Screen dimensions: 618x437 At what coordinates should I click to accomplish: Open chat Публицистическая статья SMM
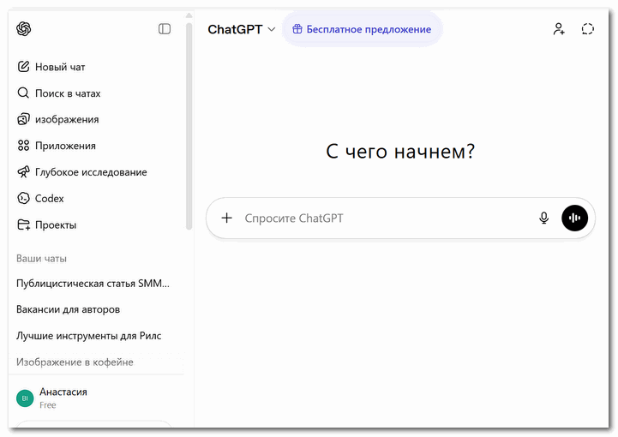(x=93, y=284)
